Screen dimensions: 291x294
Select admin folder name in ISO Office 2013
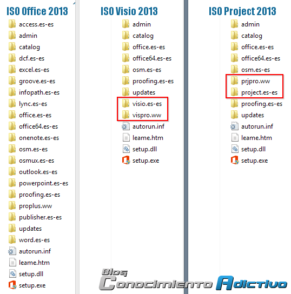pyautogui.click(x=28, y=36)
